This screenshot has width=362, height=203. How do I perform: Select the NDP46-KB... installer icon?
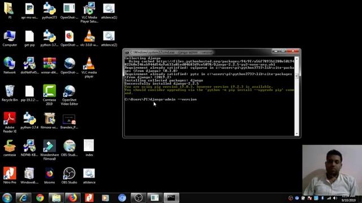[x=29, y=148]
